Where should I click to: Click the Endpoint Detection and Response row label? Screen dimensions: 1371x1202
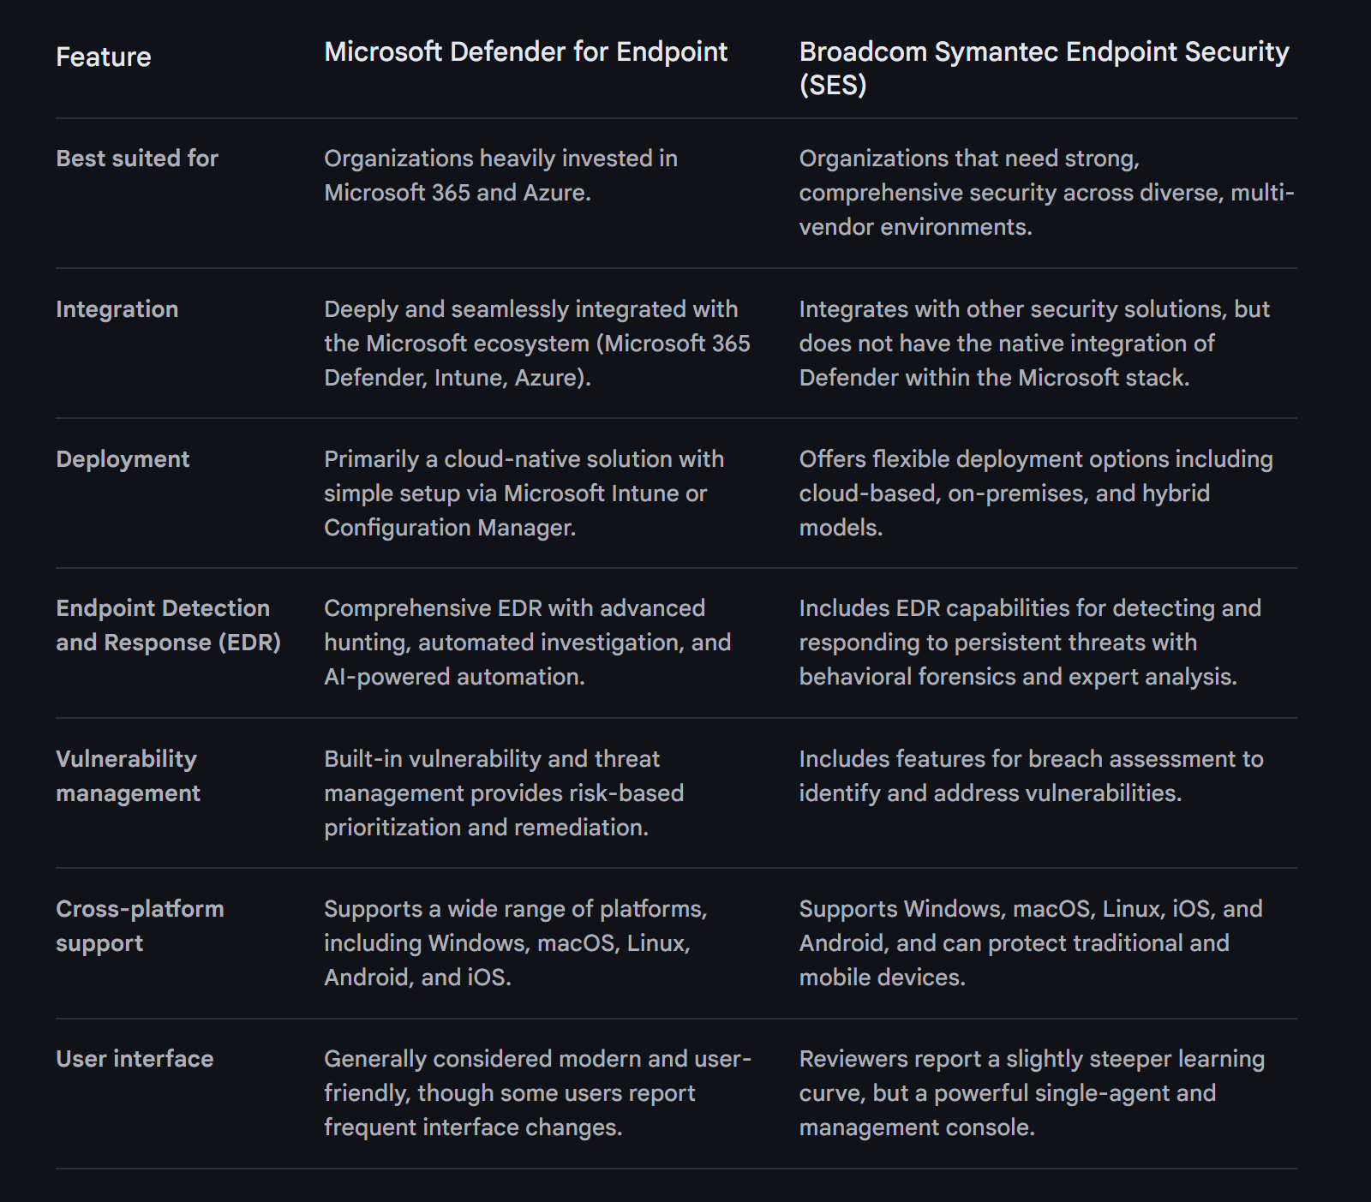point(168,625)
